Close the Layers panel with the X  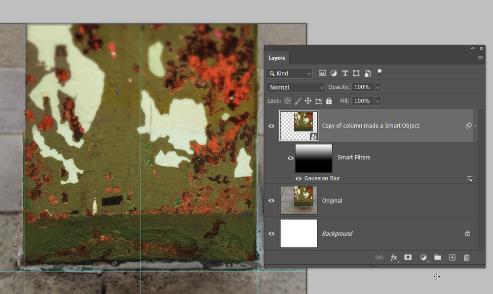pos(481,48)
